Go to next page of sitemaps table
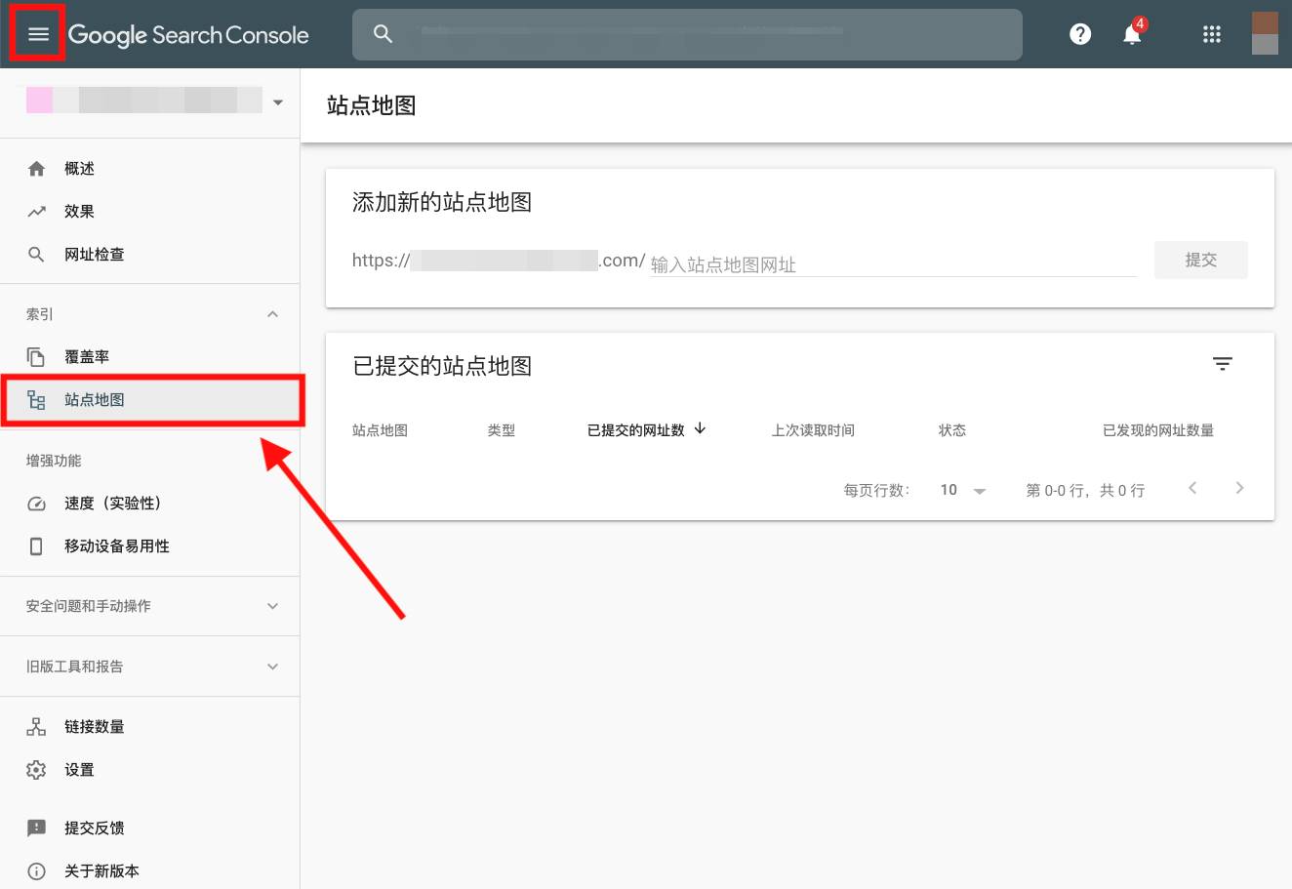This screenshot has height=889, width=1292. [1239, 489]
